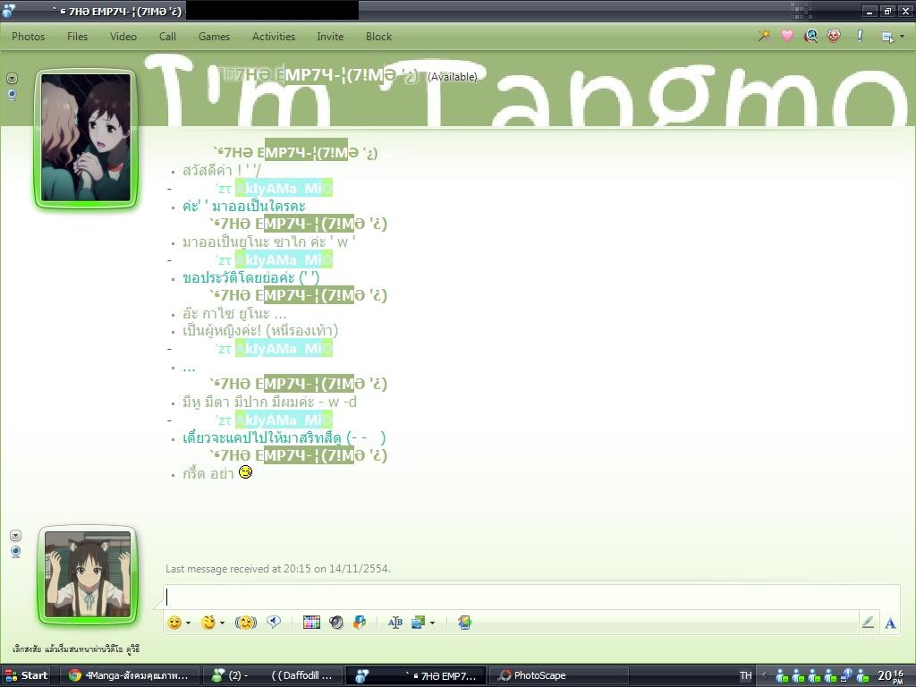This screenshot has height=687, width=916.
Task: Click the winking emoticon after กรี๊ด อย่า
Action: [x=245, y=472]
